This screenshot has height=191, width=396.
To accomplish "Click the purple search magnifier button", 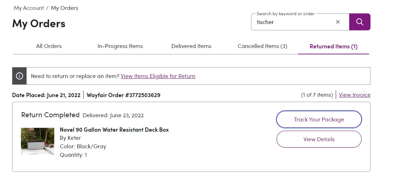I will [359, 22].
